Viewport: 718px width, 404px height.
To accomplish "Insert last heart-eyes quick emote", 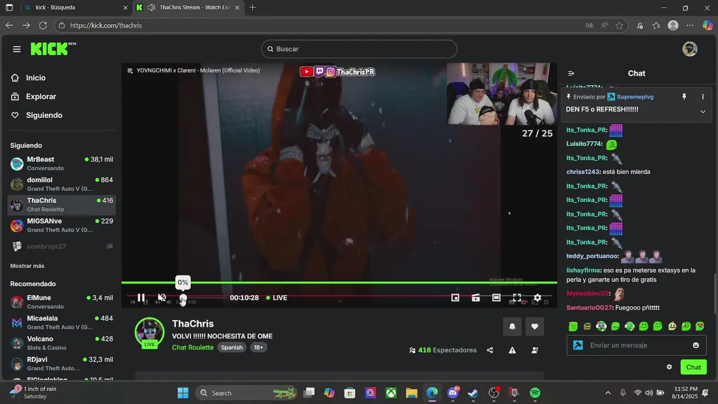I will click(x=700, y=326).
